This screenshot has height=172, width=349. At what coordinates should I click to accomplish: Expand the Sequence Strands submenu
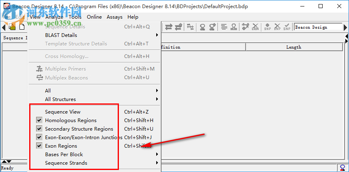95,163
